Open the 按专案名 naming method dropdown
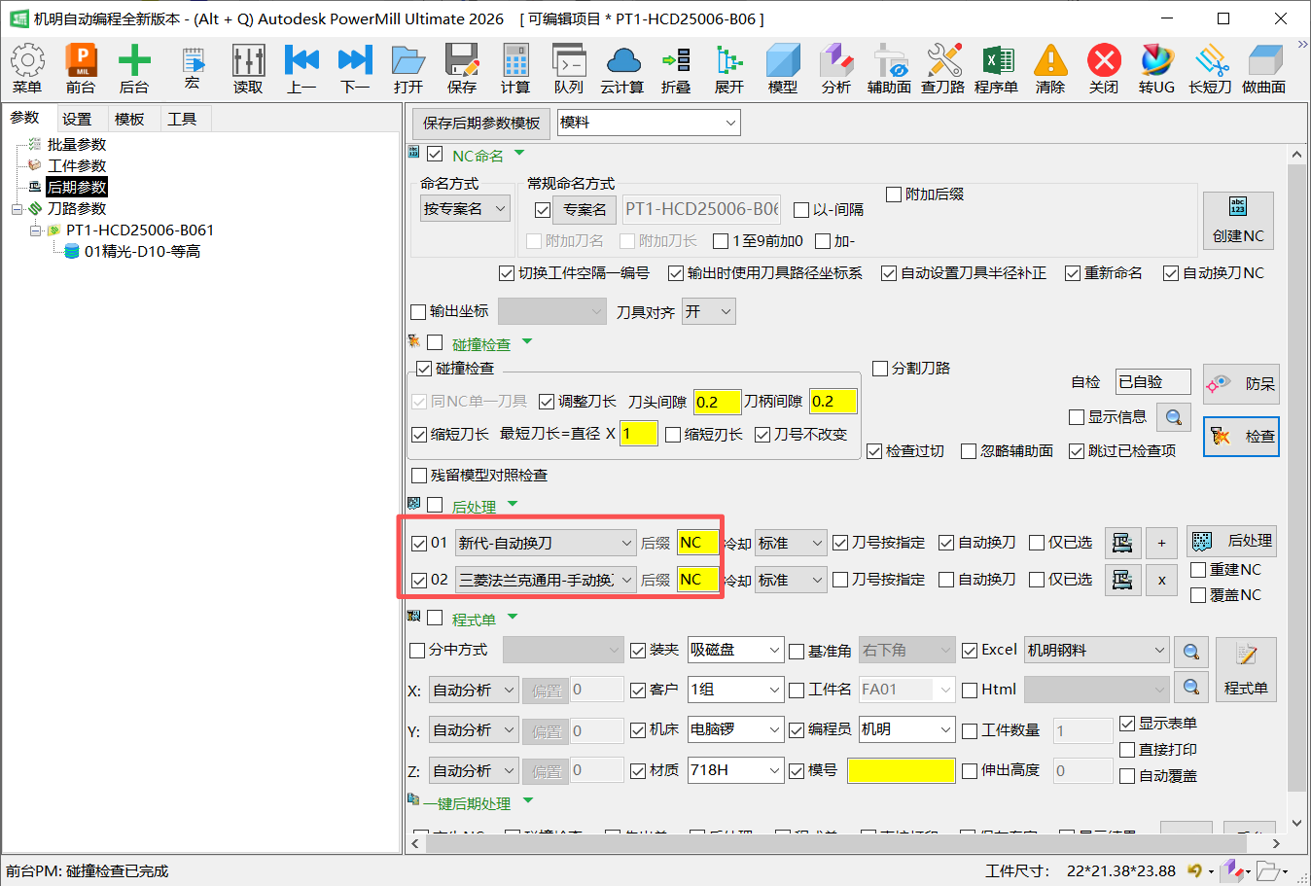Image resolution: width=1311 pixels, height=886 pixels. pyautogui.click(x=466, y=208)
